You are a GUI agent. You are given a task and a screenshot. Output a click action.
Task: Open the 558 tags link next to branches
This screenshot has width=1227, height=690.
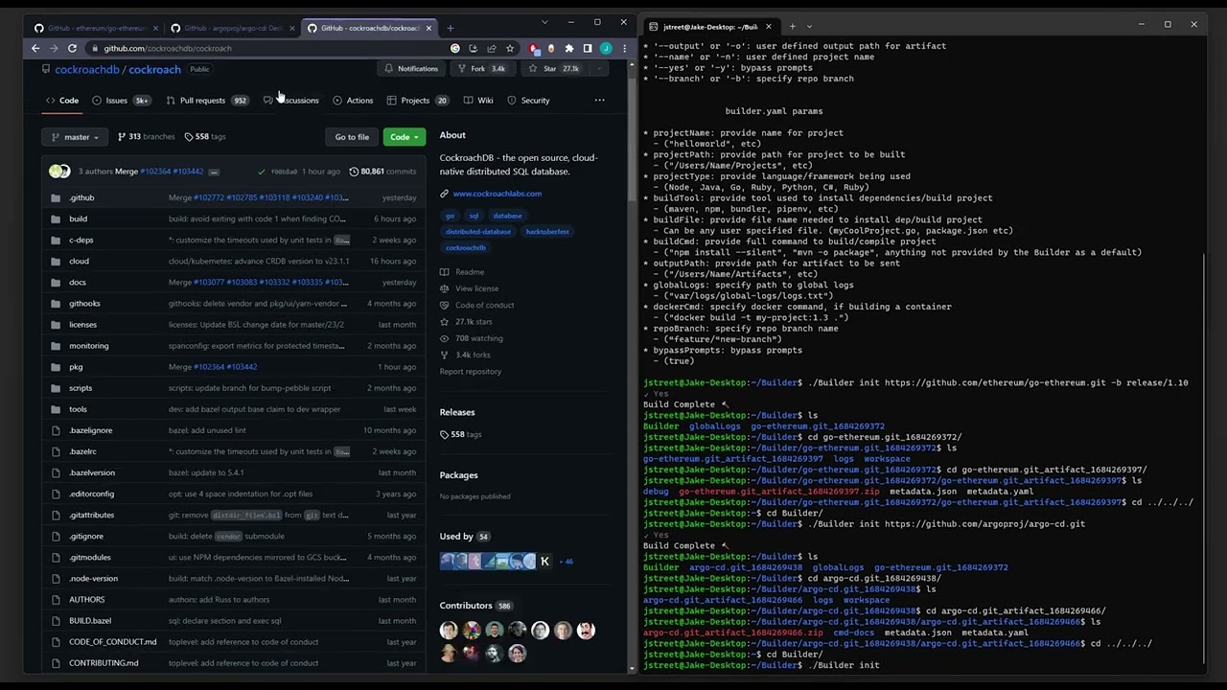204,136
